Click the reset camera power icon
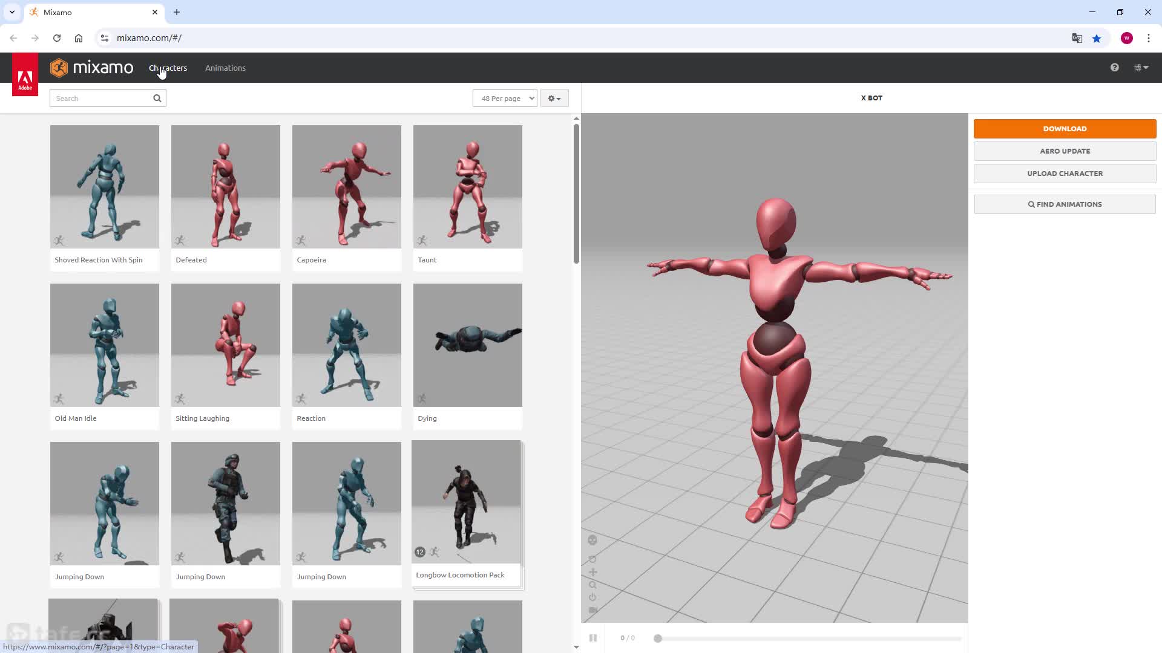The height and width of the screenshot is (653, 1162). click(592, 597)
